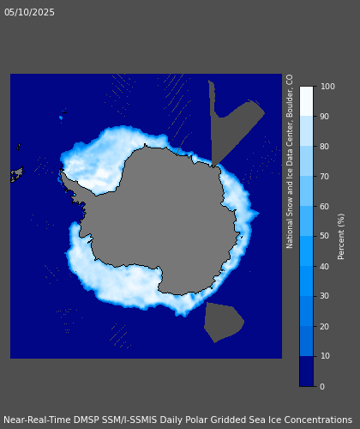360x429 pixels.
Task: Click the small gray island at left edge
Action: (x=17, y=174)
